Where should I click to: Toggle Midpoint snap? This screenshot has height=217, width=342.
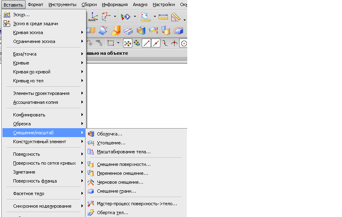[156, 43]
